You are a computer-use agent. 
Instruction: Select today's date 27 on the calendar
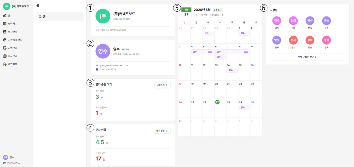tap(217, 102)
